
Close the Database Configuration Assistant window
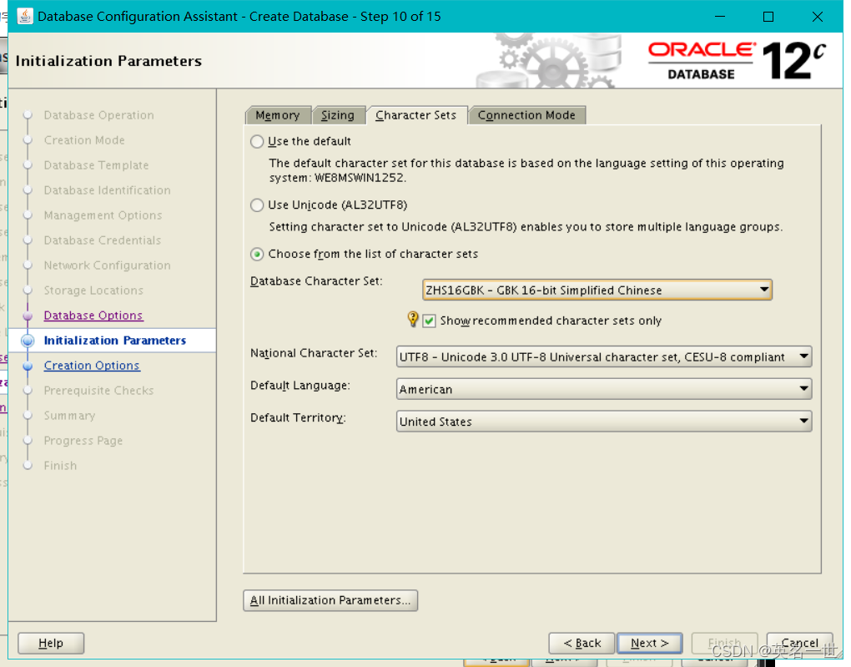click(818, 17)
